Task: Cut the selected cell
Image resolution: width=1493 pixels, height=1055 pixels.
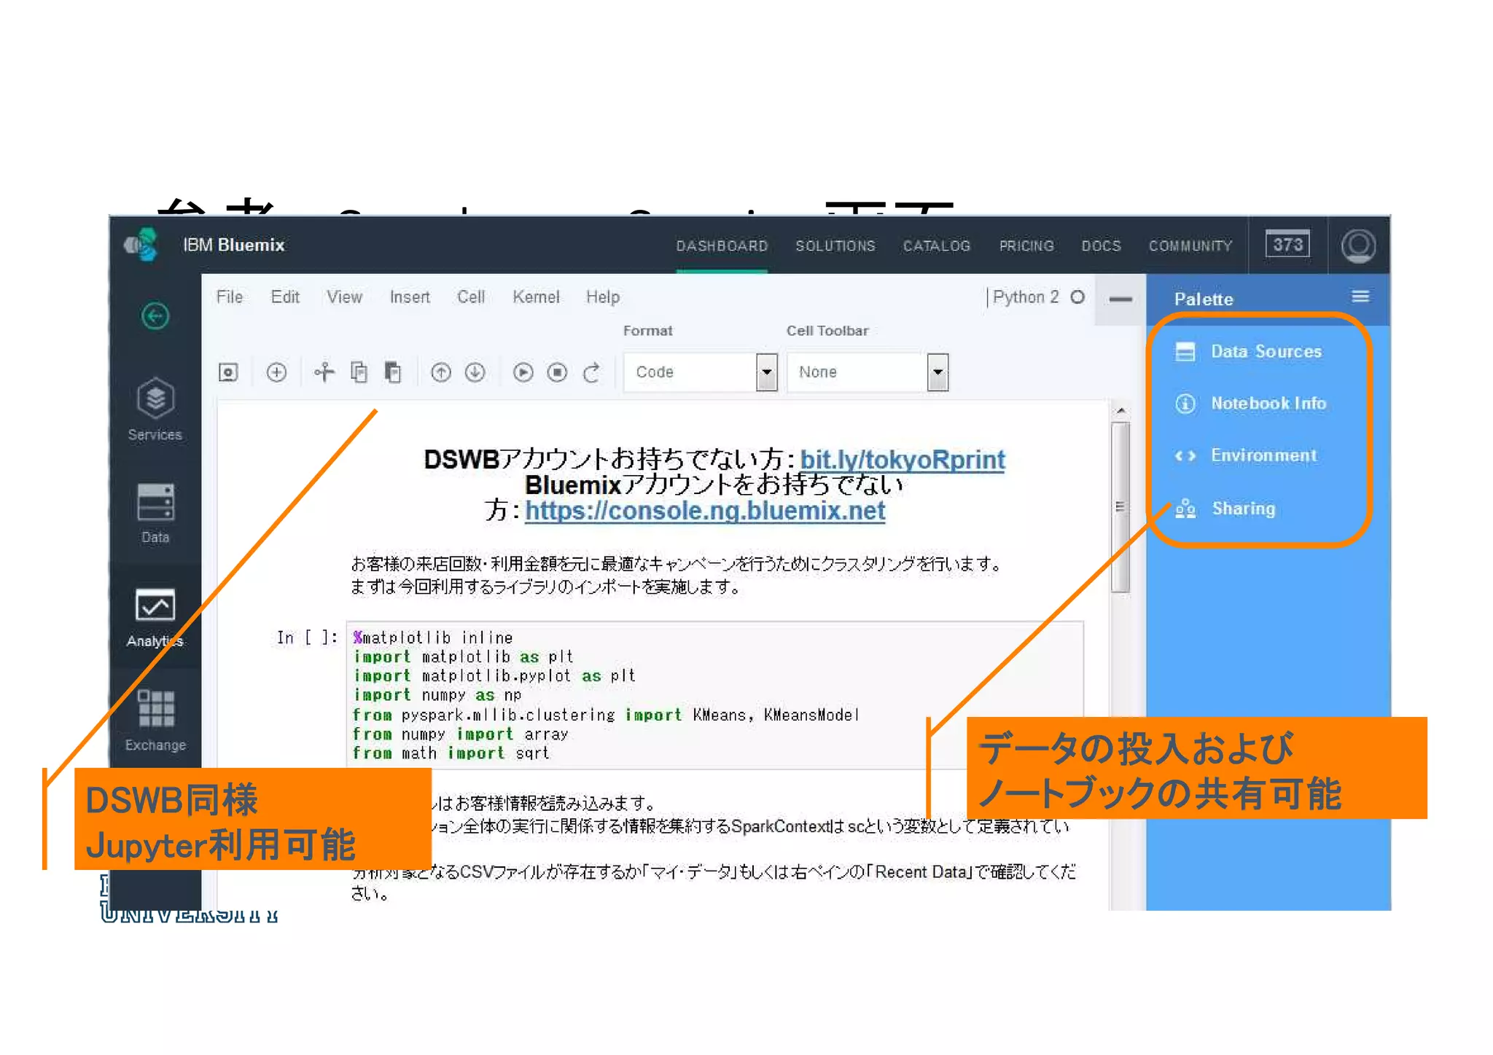Action: click(x=324, y=372)
